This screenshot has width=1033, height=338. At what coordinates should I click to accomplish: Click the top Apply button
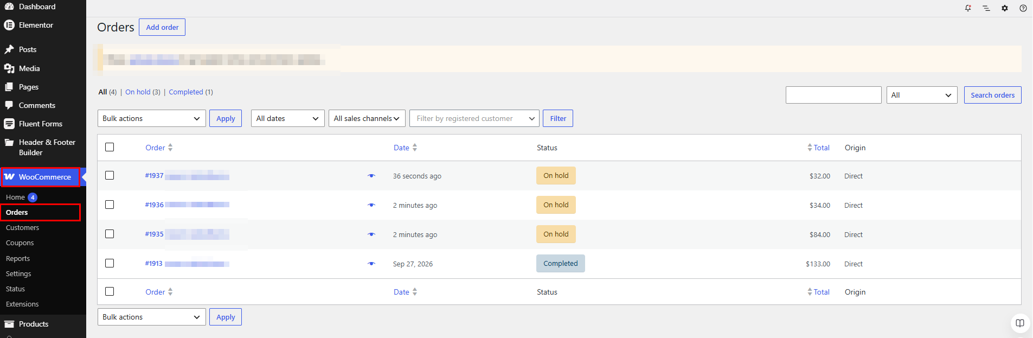click(226, 118)
